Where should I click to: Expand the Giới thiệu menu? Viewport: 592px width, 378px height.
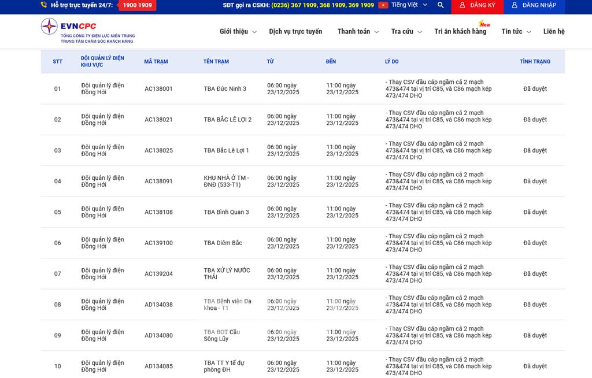[x=237, y=32]
